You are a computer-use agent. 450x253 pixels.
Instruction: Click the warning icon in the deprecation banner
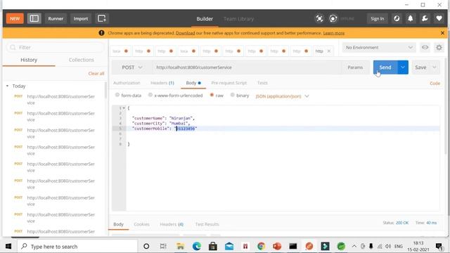[101, 33]
